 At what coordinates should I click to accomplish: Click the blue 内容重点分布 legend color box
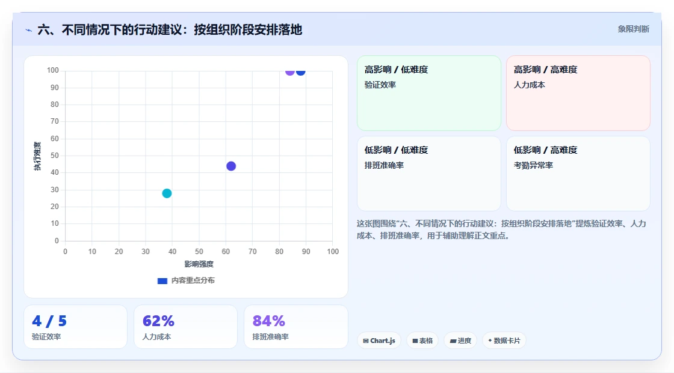[x=162, y=281]
